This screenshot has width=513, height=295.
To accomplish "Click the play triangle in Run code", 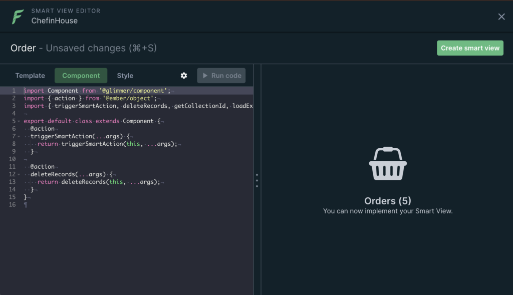I will tap(204, 76).
